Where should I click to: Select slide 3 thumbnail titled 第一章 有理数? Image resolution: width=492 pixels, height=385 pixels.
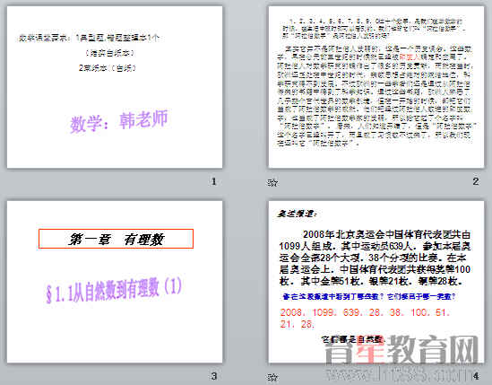(115, 282)
